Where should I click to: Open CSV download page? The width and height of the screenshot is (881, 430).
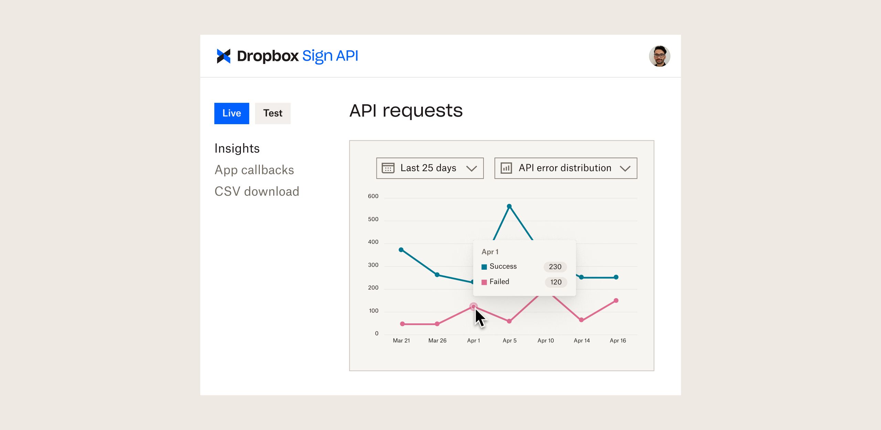pos(257,191)
